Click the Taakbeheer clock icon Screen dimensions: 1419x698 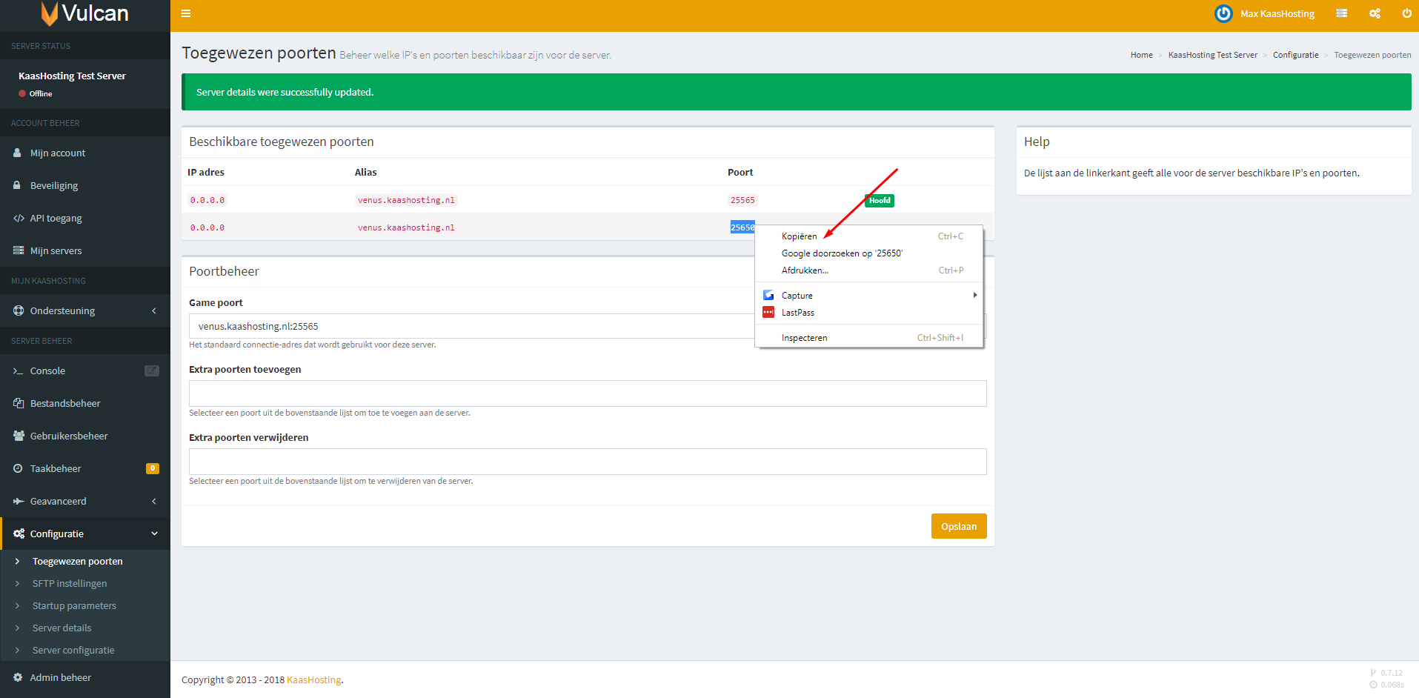click(x=18, y=468)
